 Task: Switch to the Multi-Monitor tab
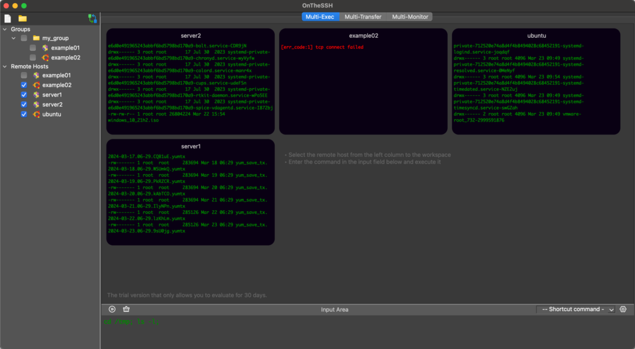[x=410, y=17]
